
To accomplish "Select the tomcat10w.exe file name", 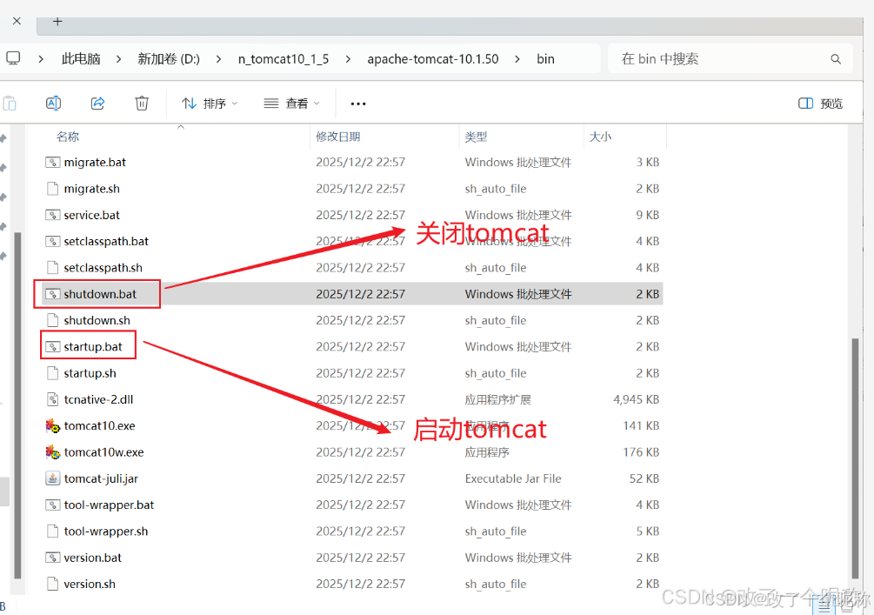I will (x=103, y=452).
